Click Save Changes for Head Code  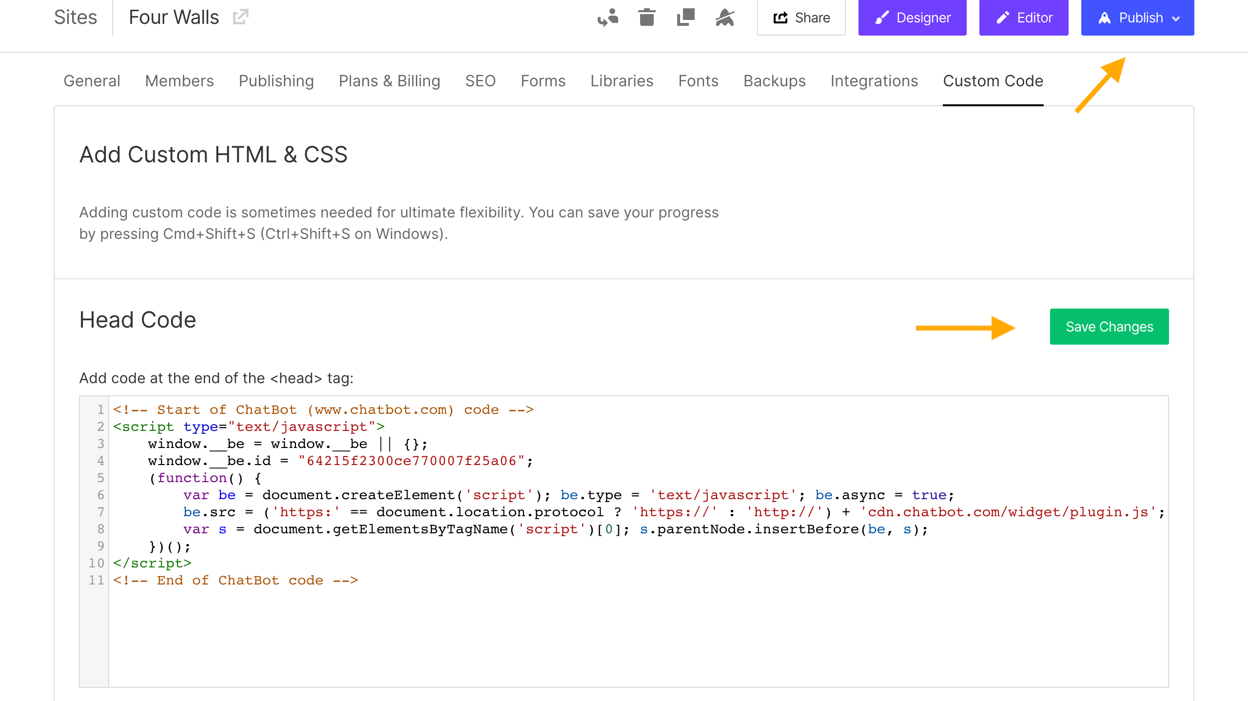point(1110,327)
